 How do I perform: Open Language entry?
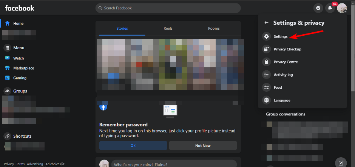tap(302, 100)
